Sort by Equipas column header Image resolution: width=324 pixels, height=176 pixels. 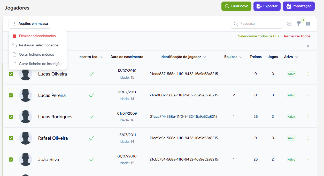pyautogui.click(x=233, y=57)
